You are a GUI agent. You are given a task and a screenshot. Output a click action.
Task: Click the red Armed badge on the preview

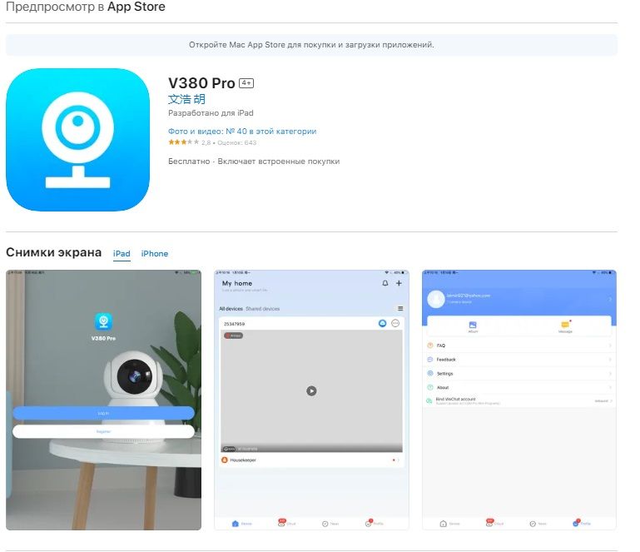coord(234,336)
